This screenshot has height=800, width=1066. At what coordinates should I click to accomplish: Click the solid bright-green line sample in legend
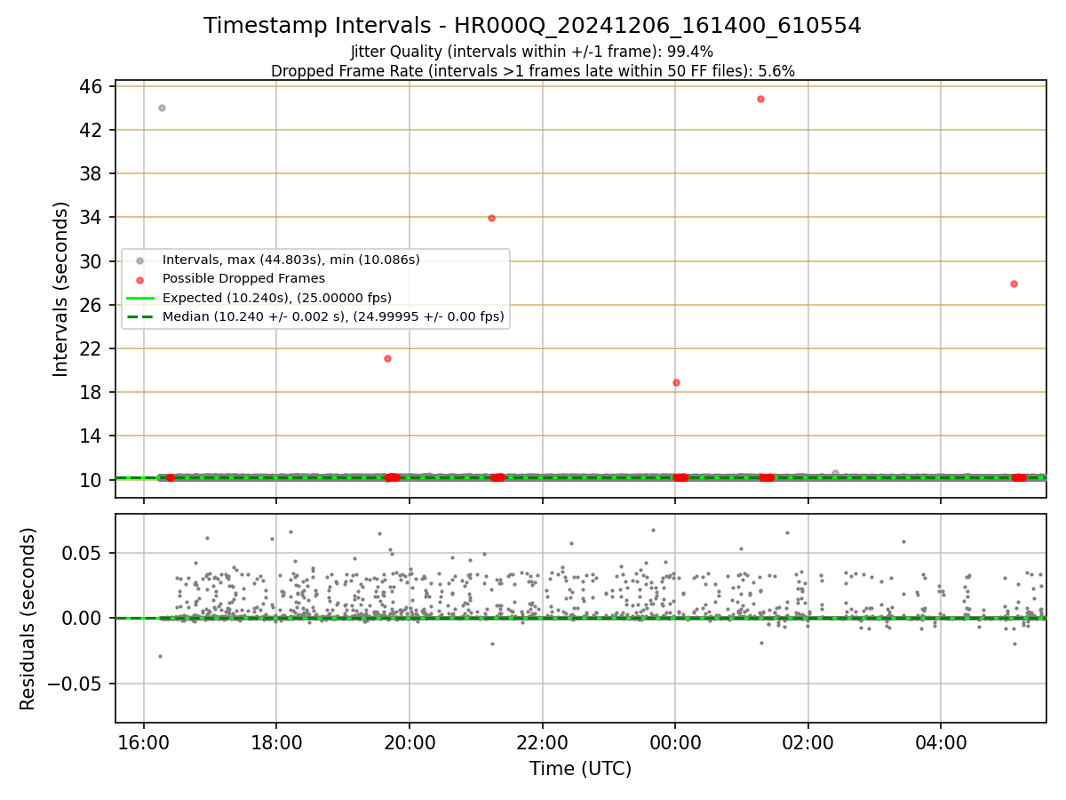[139, 297]
